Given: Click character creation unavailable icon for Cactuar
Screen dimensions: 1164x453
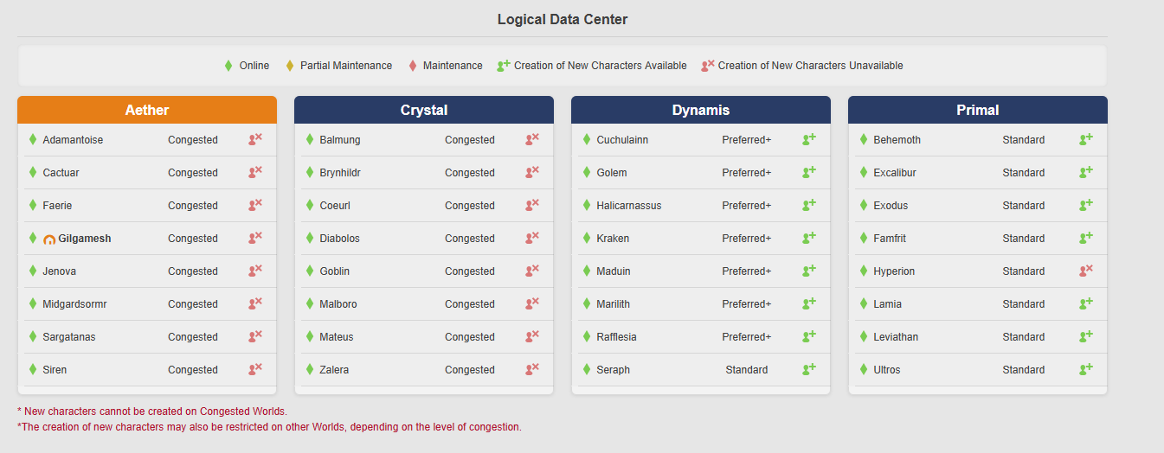Looking at the screenshot, I should (x=255, y=172).
